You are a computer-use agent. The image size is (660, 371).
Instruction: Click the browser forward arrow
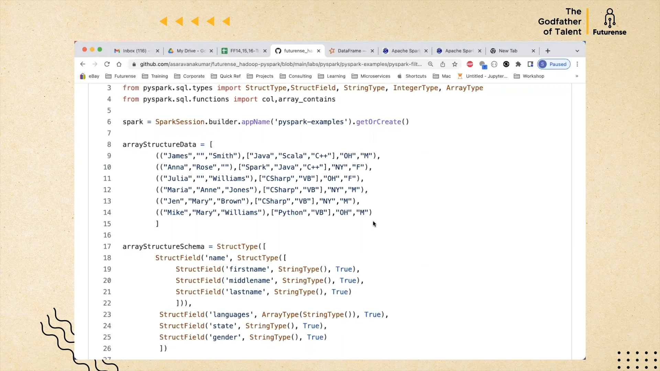[95, 64]
